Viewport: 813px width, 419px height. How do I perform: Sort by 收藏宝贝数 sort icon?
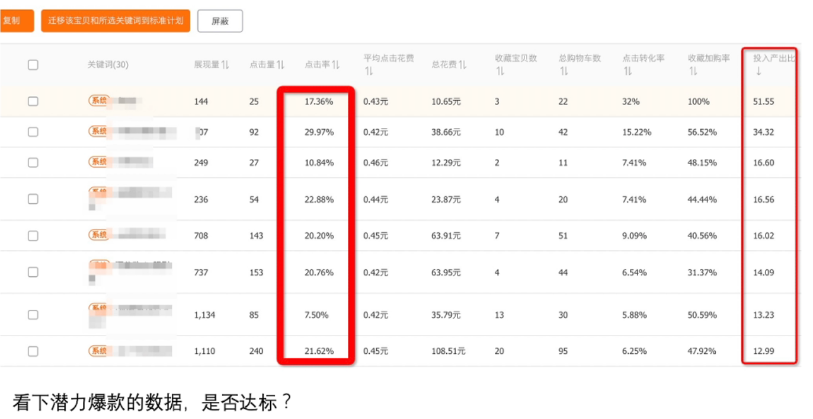point(500,71)
